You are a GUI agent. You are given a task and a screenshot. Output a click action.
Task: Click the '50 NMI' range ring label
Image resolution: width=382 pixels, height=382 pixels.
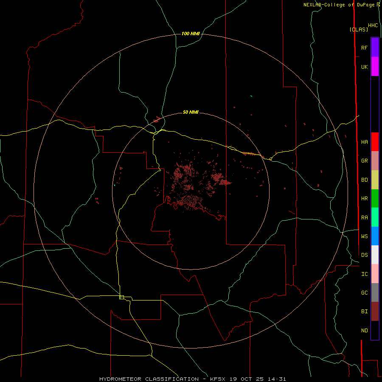[191, 112]
